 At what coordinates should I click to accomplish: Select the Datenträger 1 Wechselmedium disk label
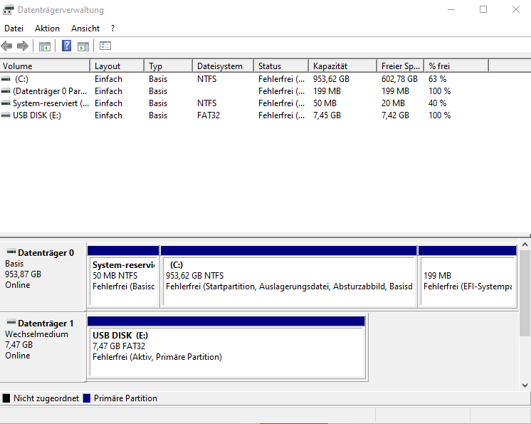(43, 347)
